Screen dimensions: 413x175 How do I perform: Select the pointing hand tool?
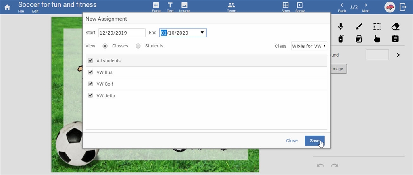(377, 39)
